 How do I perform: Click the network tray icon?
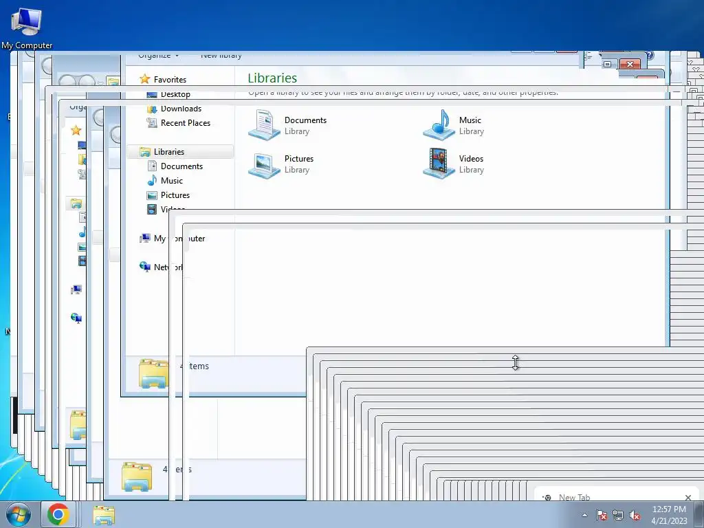pos(618,515)
